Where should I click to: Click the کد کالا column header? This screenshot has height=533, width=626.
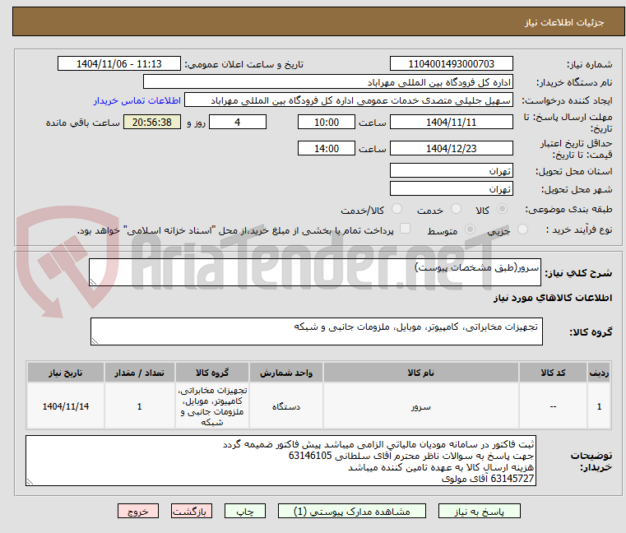553,373
